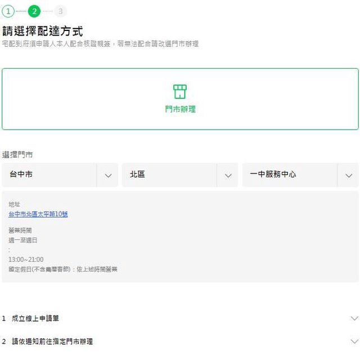Screen dimensions: 360x356
Task: Click the greyed step 3 indicator
Action: tap(61, 11)
